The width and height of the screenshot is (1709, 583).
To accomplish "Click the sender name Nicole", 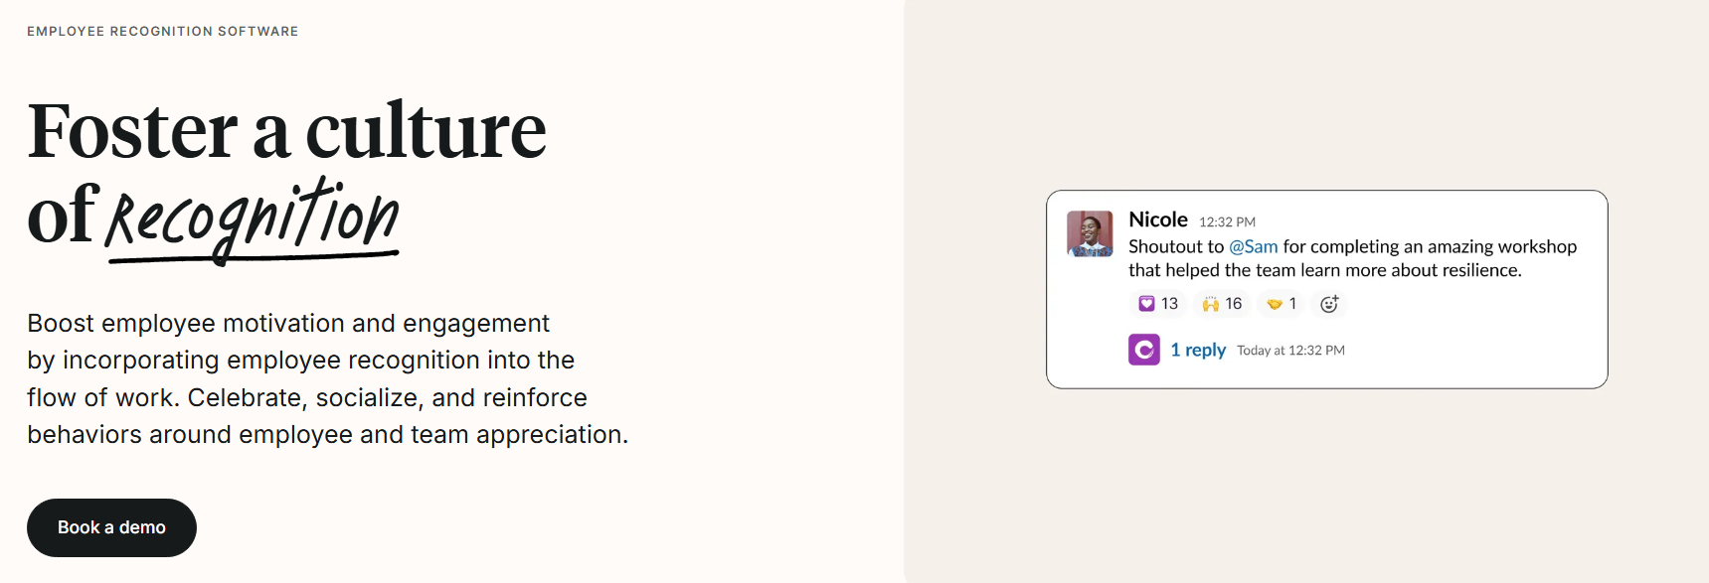I will 1158,219.
